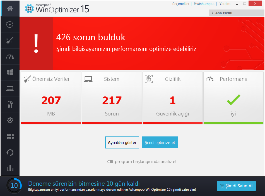Click the 10-day trial countdown circle

(x=14, y=186)
